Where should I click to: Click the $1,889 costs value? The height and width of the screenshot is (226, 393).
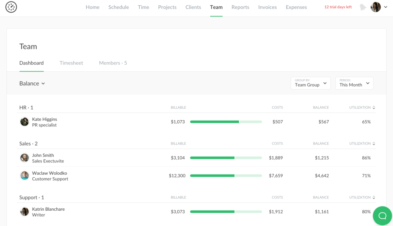276,158
